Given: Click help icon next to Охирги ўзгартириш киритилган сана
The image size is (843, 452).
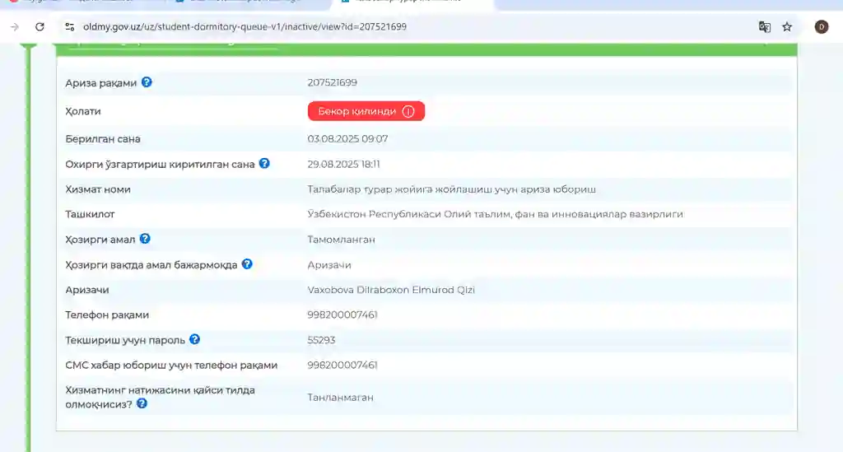Looking at the screenshot, I should point(264,164).
